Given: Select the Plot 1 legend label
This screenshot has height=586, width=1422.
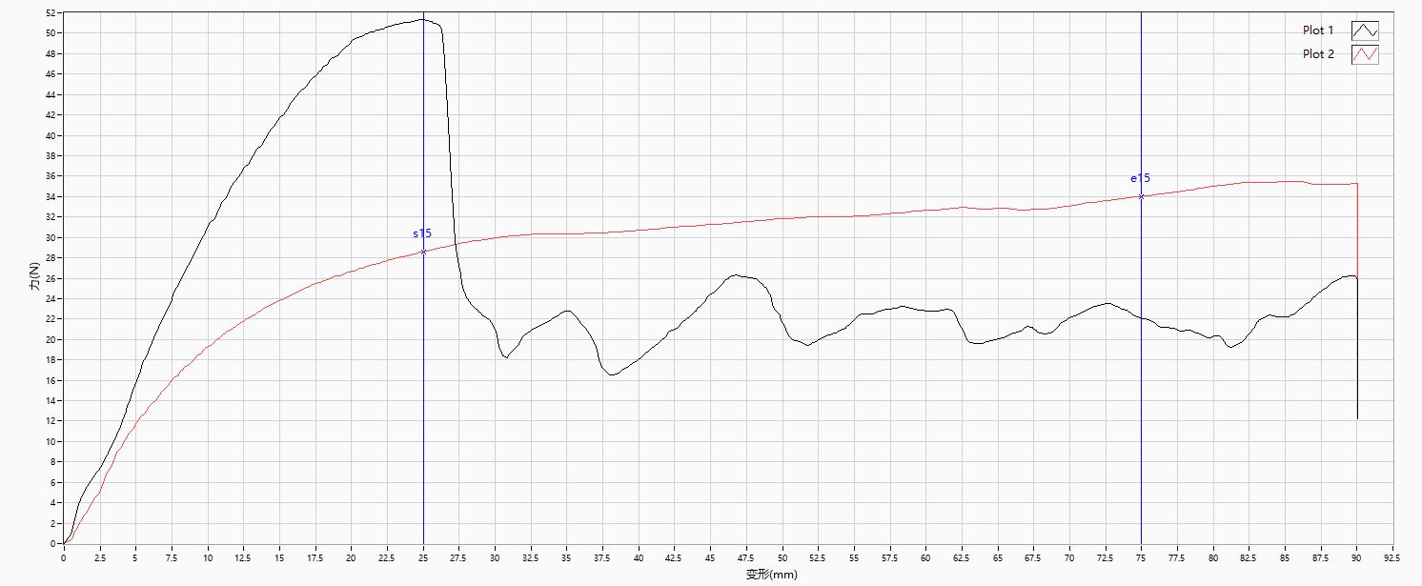Looking at the screenshot, I should coord(1318,30).
